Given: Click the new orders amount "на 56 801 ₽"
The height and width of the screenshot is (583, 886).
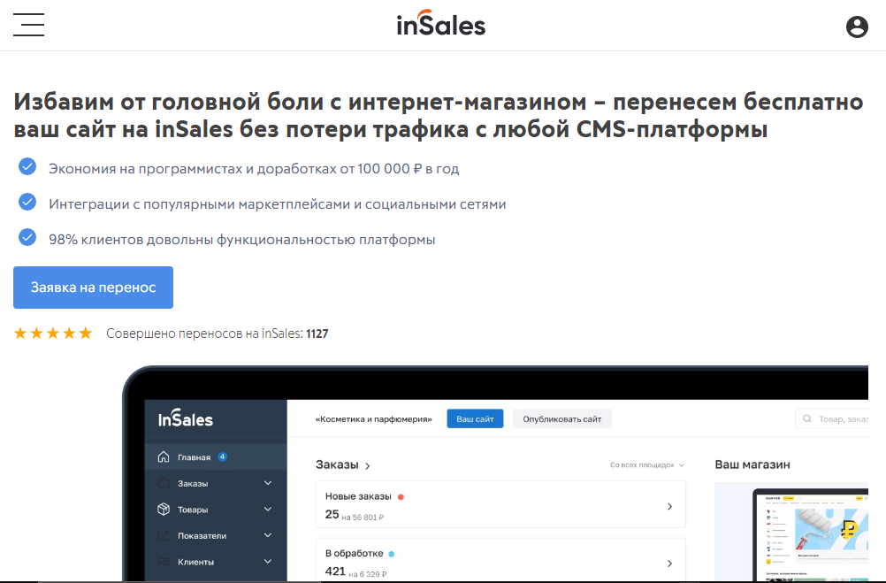Looking at the screenshot, I should point(363,518).
